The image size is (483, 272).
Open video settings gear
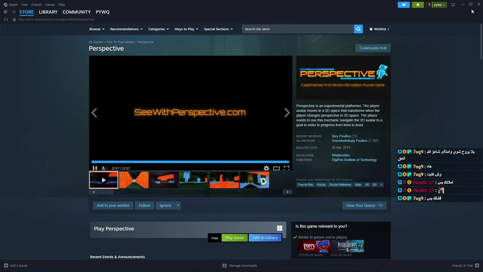point(266,168)
